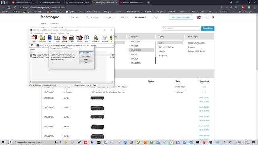This screenshot has width=258, height=145.
Task: Open the Windows Start button
Action: 3,142
